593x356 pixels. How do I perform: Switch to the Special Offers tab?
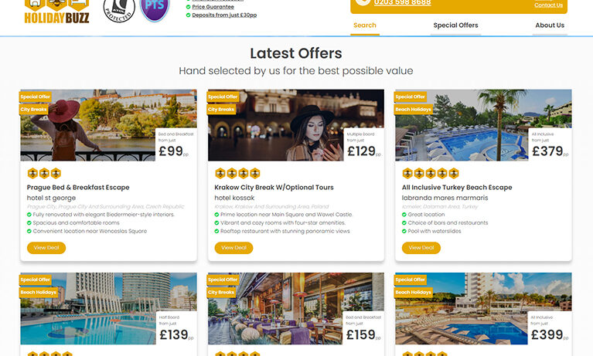click(x=455, y=25)
